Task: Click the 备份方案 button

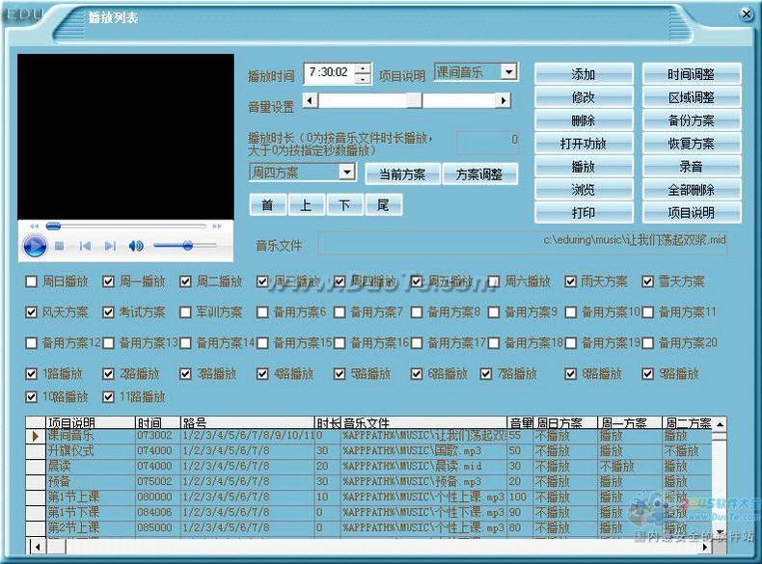Action: click(692, 121)
